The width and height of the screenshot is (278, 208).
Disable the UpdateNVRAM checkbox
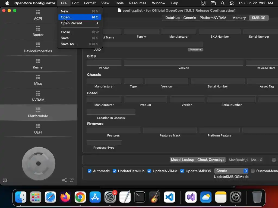point(149,171)
